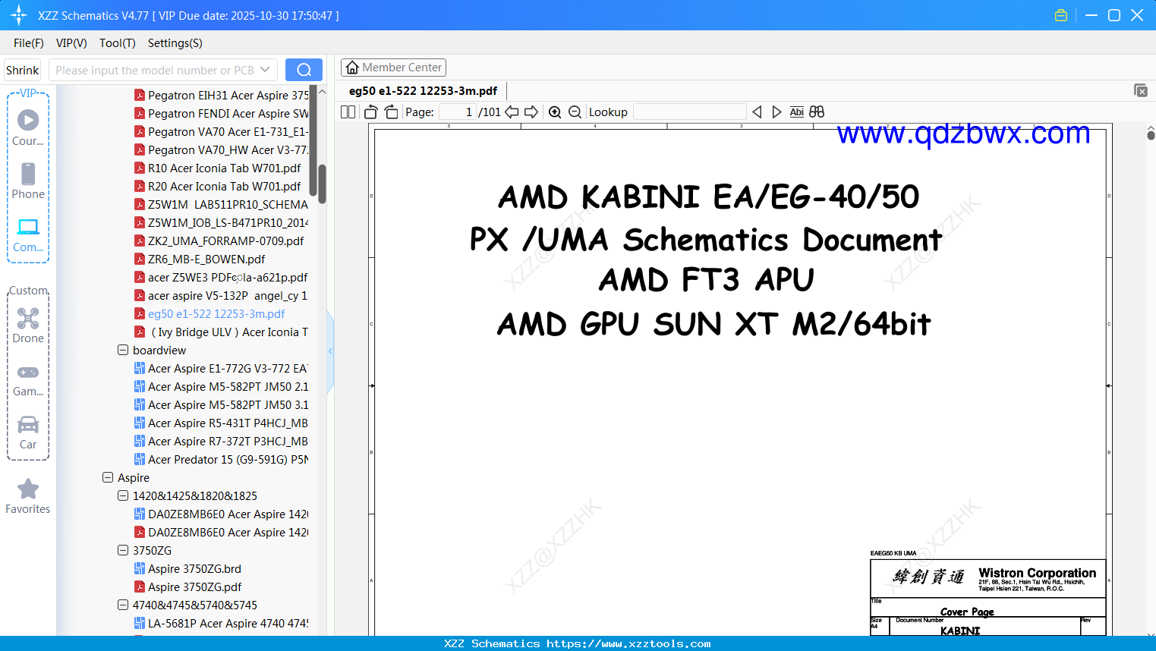
Task: Select eg50 e1-522 12253-3m.pdf in tree
Action: 210,314
